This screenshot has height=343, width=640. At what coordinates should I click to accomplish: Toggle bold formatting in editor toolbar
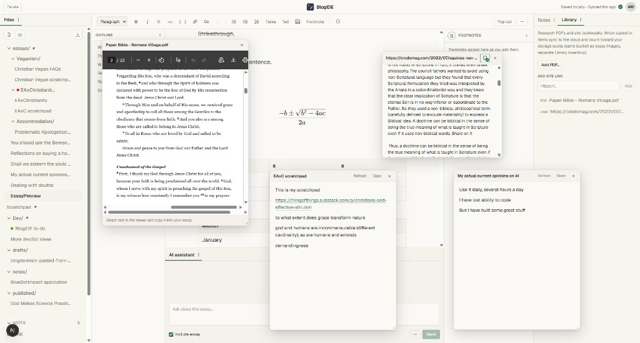(136, 22)
